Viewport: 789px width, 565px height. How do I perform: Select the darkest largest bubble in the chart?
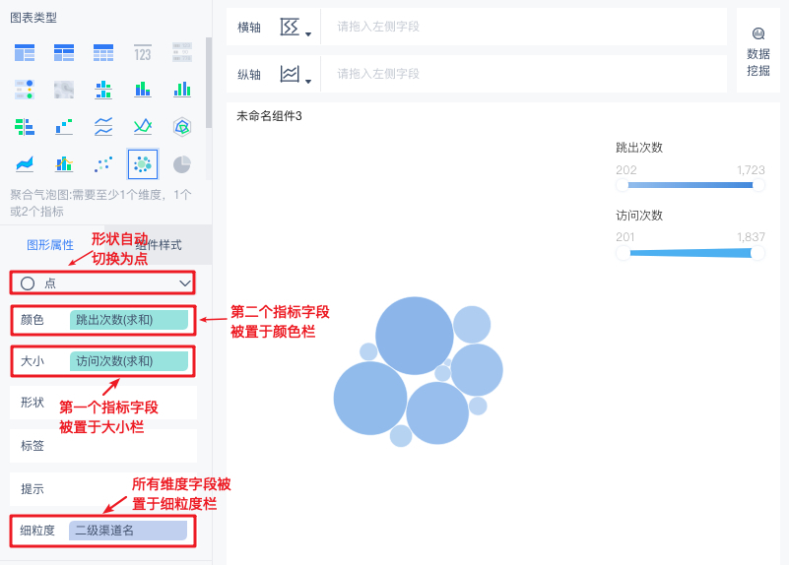[414, 336]
